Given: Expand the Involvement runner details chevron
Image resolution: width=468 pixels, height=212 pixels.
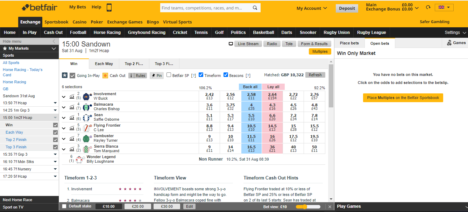Looking at the screenshot, I should 64,97.
